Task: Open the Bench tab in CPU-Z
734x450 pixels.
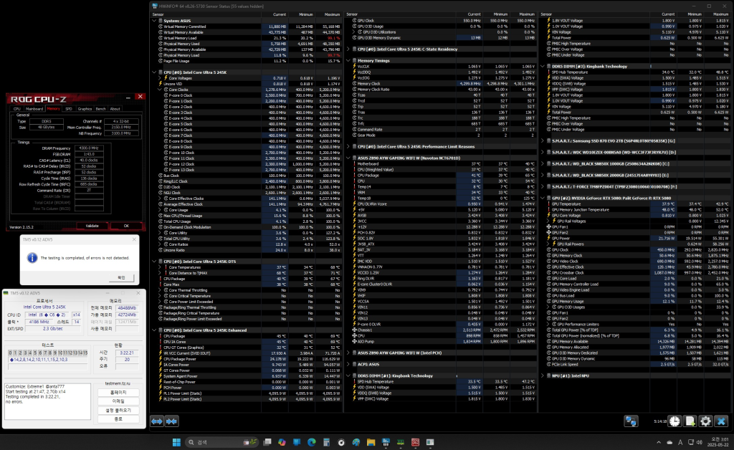Action: [x=100, y=108]
